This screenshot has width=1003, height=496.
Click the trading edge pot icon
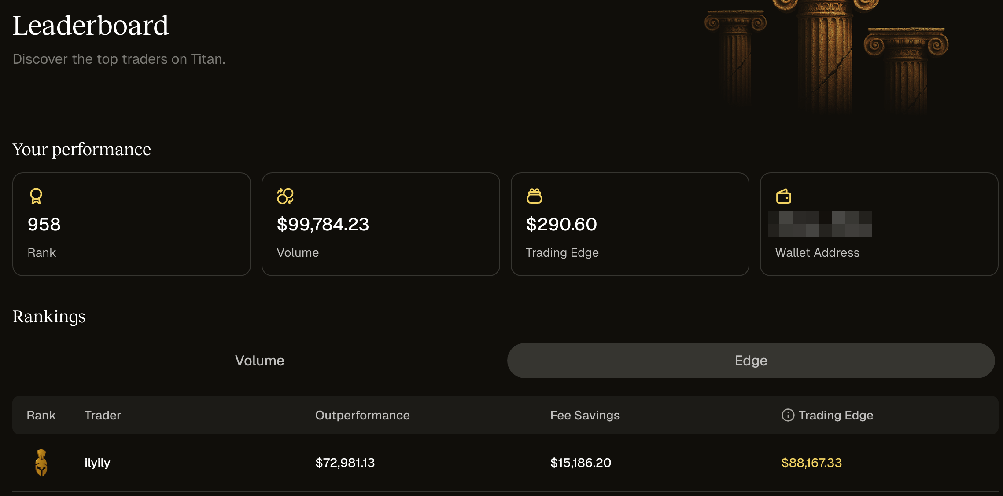pyautogui.click(x=535, y=196)
